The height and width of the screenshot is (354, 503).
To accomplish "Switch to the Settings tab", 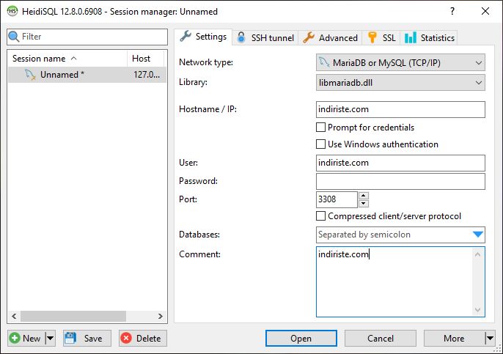I will click(203, 37).
